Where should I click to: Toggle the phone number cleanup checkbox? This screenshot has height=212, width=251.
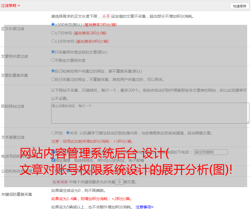tap(53, 152)
